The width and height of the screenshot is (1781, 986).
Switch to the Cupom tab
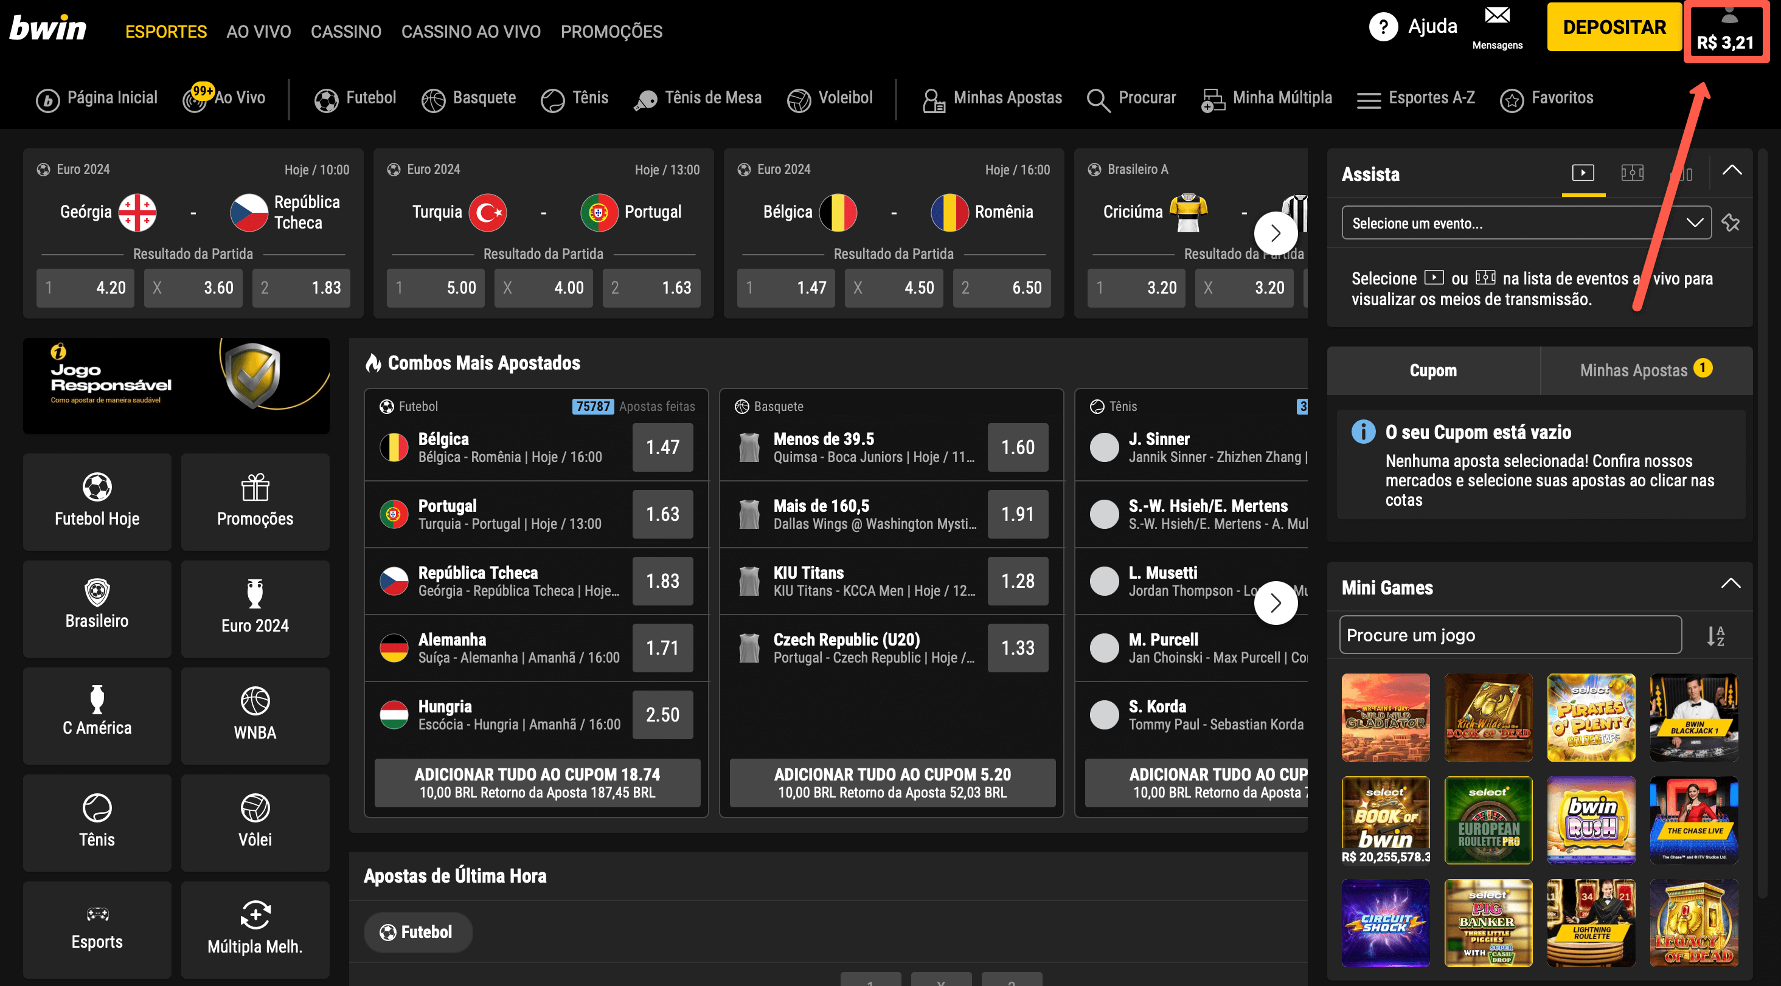[x=1433, y=370]
